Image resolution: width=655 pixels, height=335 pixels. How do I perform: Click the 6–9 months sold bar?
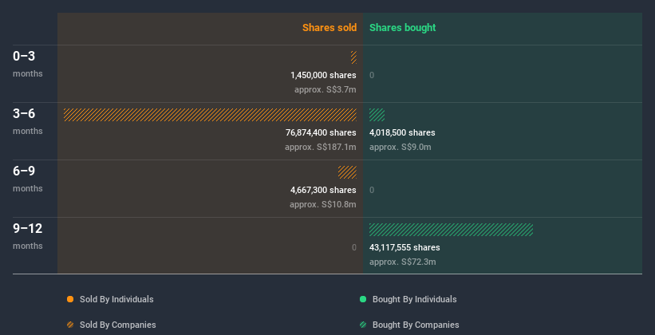pyautogui.click(x=347, y=172)
